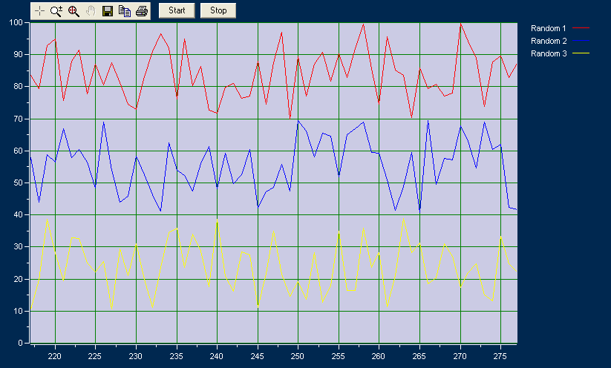Select the Random 1 legend label

point(549,28)
